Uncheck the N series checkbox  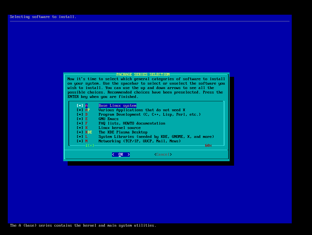(80, 141)
